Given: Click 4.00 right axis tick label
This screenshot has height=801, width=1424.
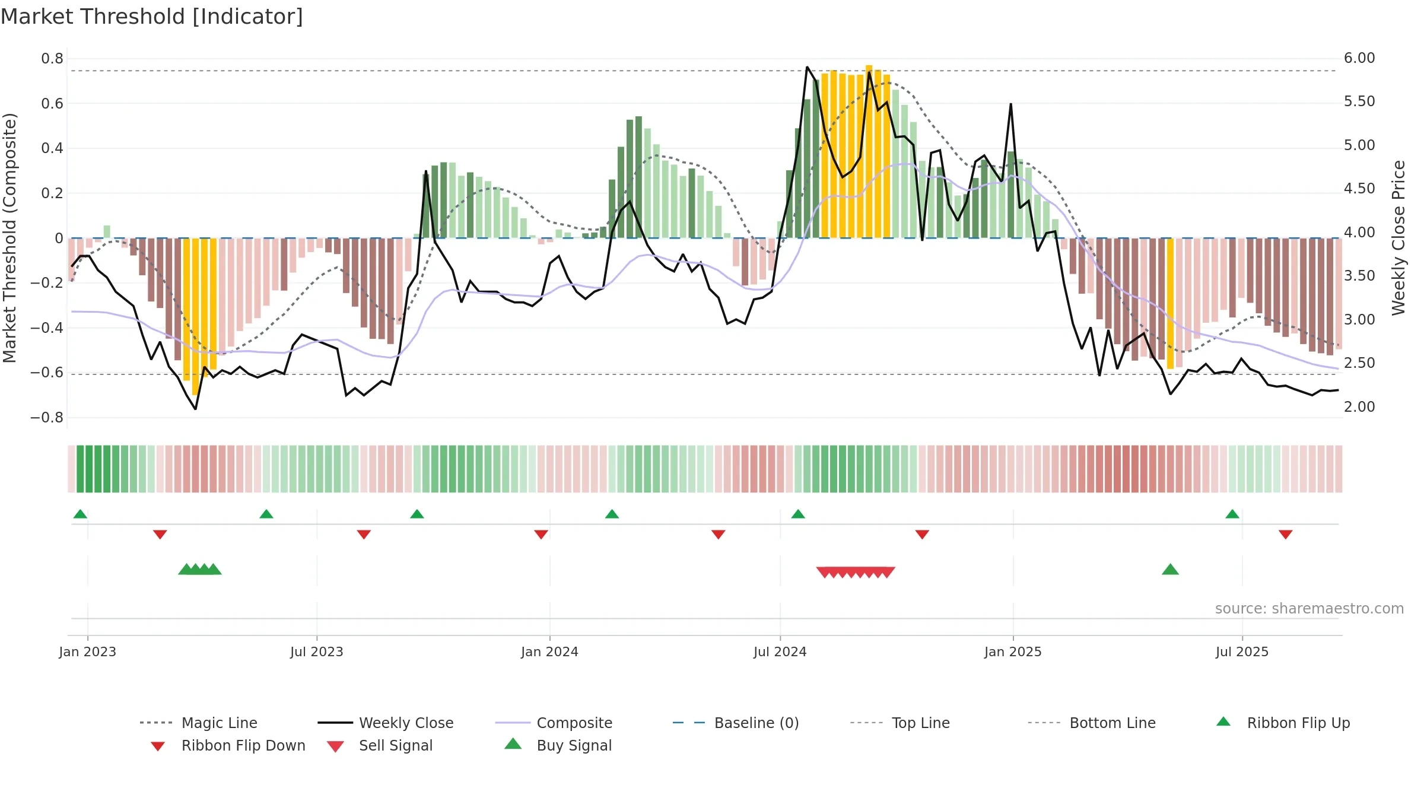Looking at the screenshot, I should point(1359,233).
